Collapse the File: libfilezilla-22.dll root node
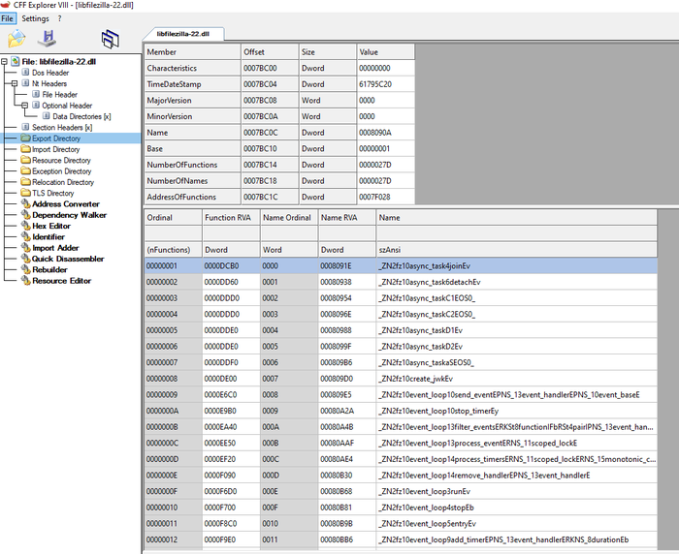The width and height of the screenshot is (679, 554). coord(4,62)
